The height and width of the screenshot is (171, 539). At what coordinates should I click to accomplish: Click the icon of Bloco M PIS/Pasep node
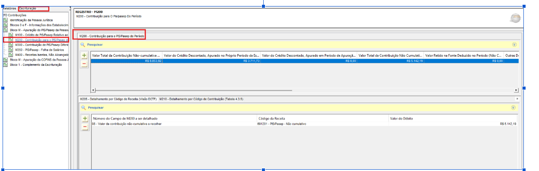tap(6, 30)
